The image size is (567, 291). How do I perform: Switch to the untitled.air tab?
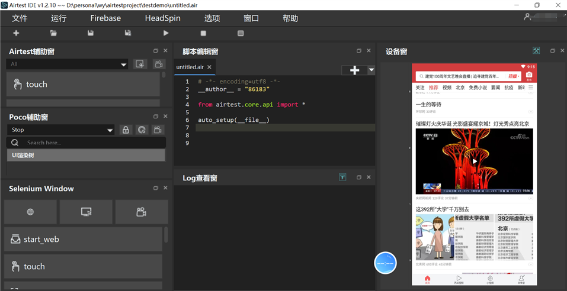click(190, 67)
